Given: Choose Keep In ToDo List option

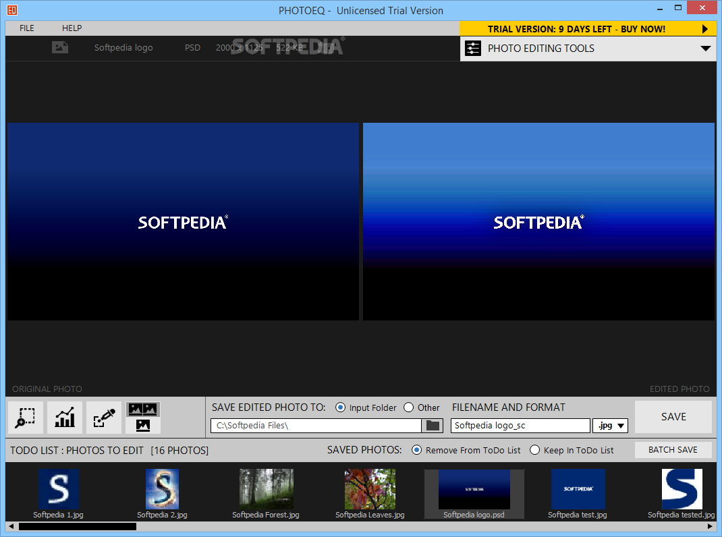Looking at the screenshot, I should [534, 450].
